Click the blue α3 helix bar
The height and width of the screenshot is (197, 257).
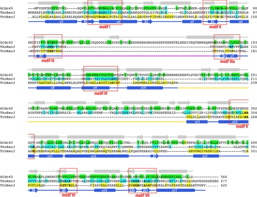(61, 21)
